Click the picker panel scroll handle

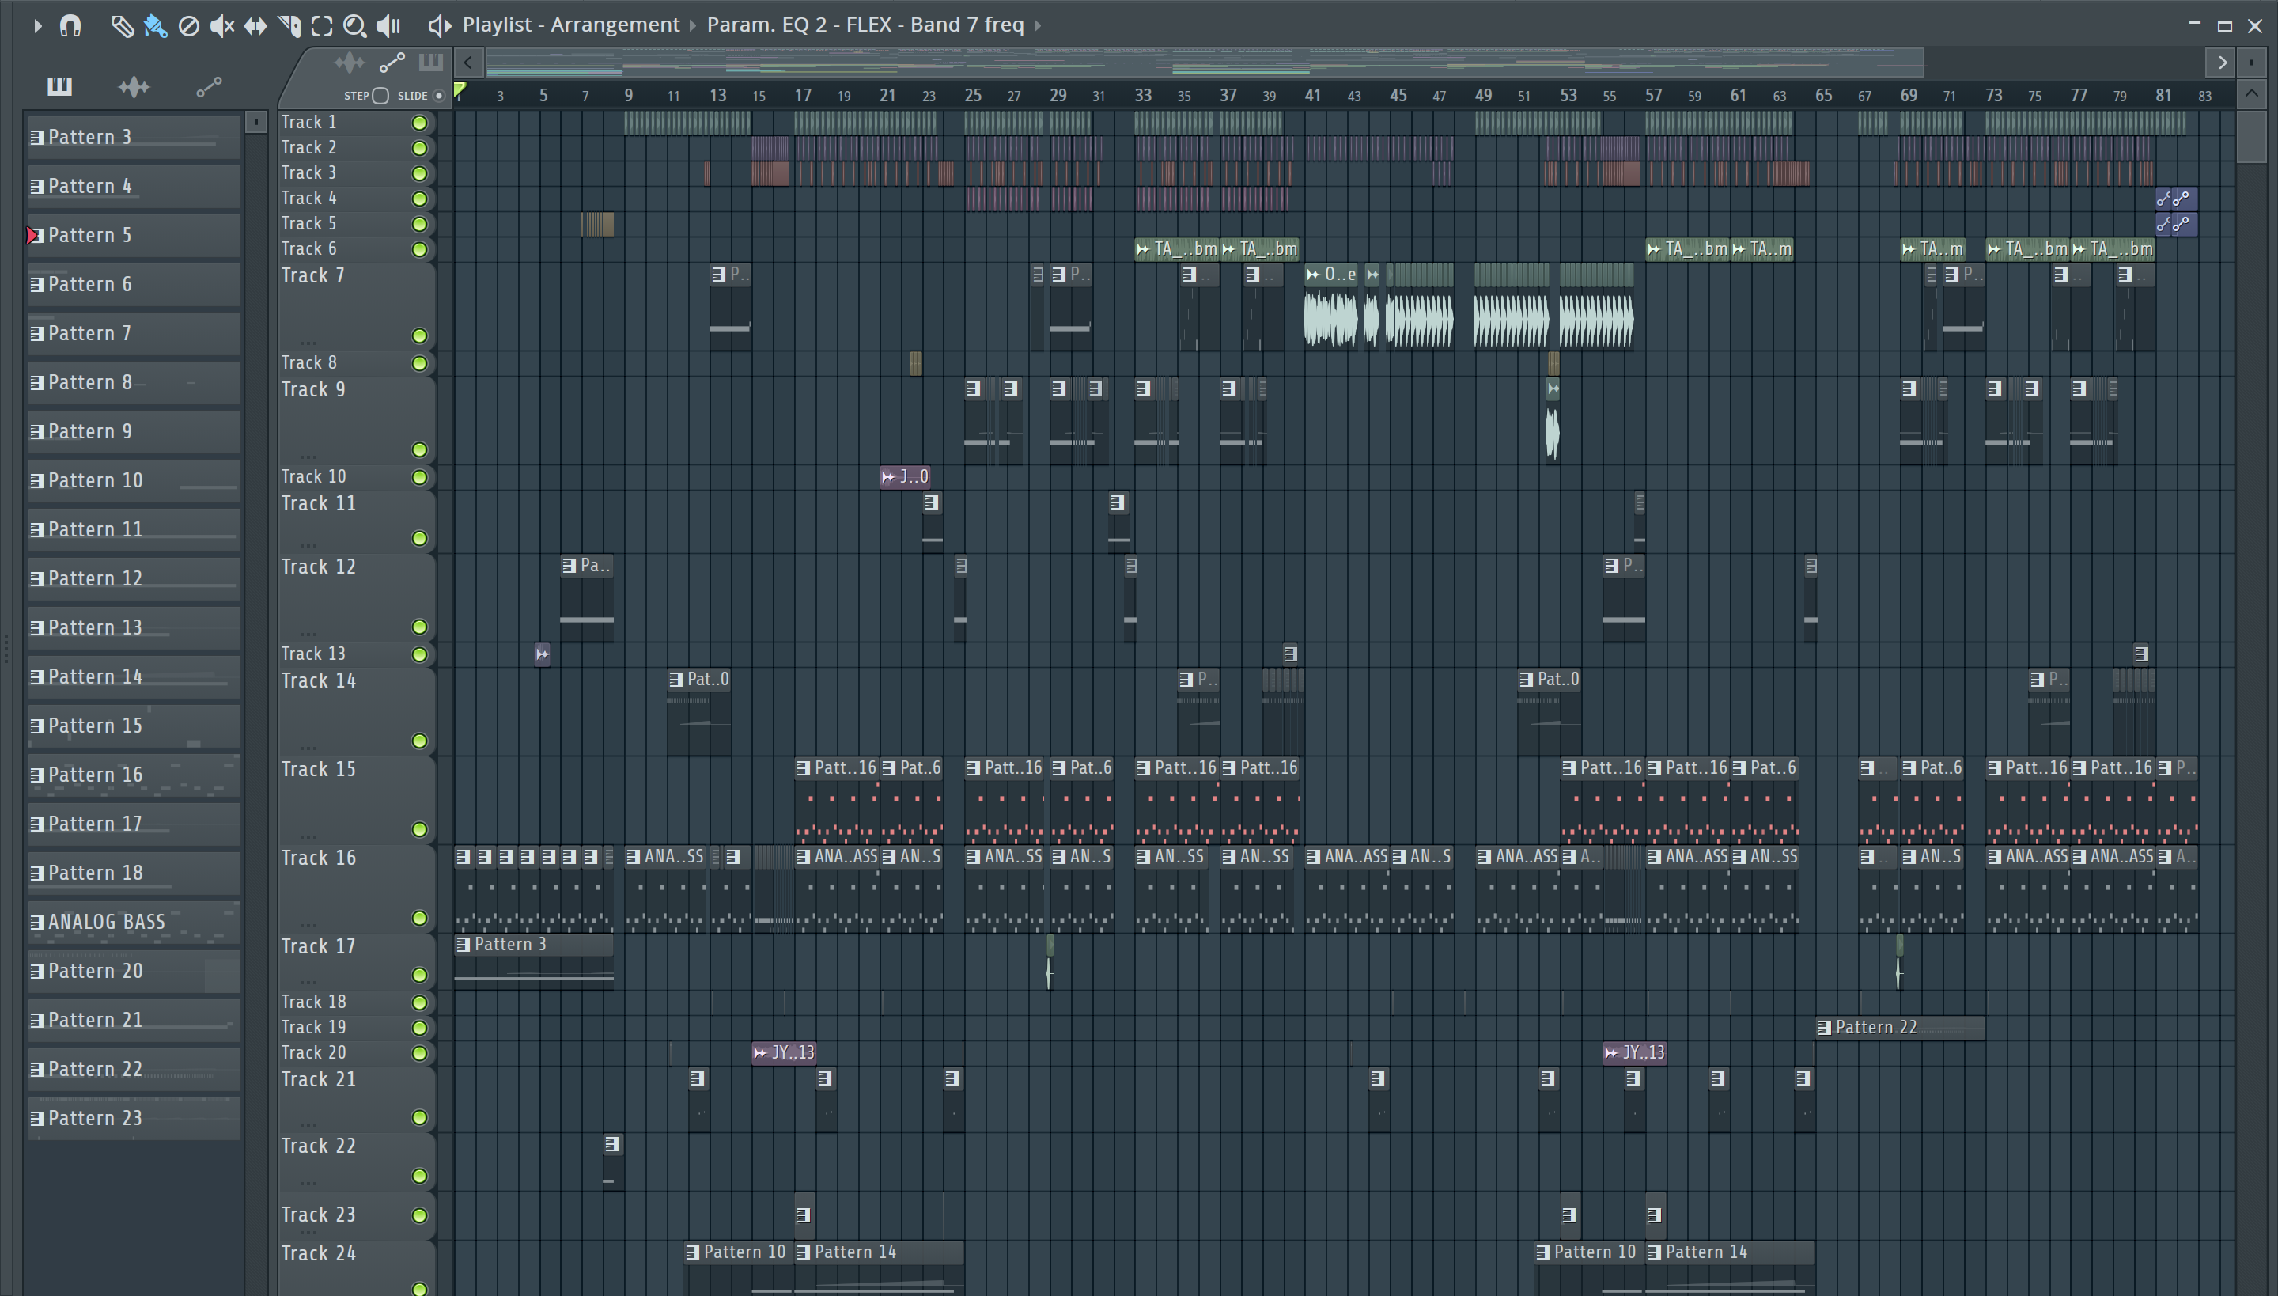(255, 122)
